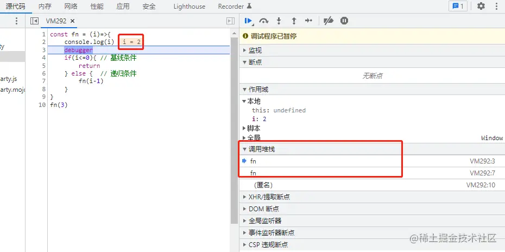
Task: Click the debugger statement on line 3
Action: click(78, 50)
